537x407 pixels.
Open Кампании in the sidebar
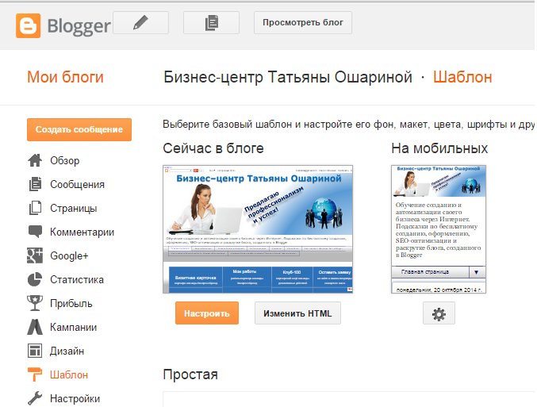[73, 327]
